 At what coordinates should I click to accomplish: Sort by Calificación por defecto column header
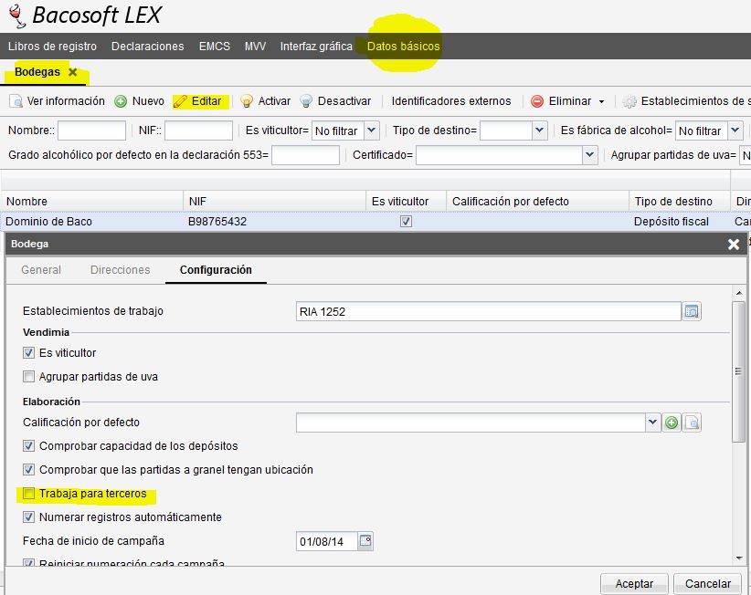pos(538,202)
